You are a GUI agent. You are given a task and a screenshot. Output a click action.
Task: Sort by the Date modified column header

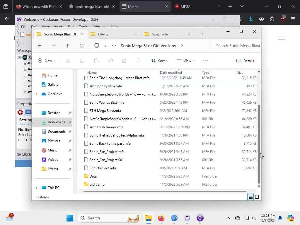(x=179, y=73)
